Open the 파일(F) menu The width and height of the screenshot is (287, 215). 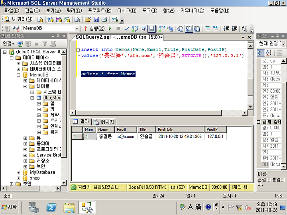click(12, 11)
